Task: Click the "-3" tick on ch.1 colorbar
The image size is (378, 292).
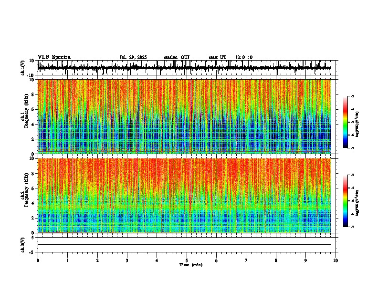Action: pos(352,96)
